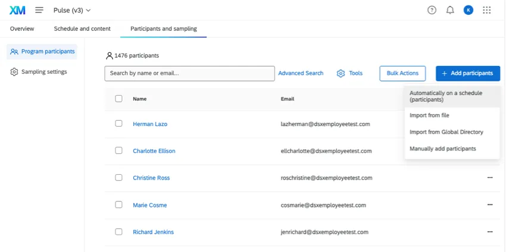506x252 pixels.
Task: Open the notifications bell
Action: (450, 10)
